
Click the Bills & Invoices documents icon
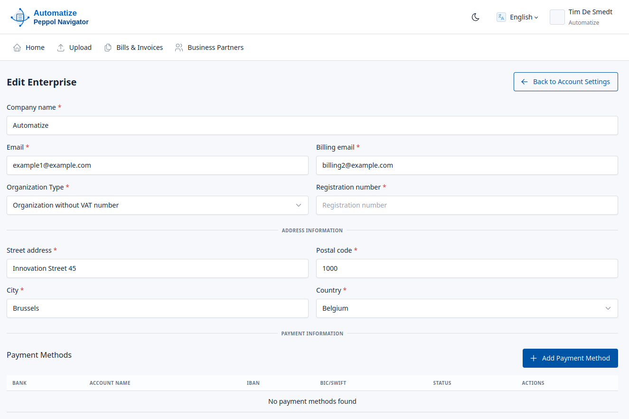click(108, 48)
